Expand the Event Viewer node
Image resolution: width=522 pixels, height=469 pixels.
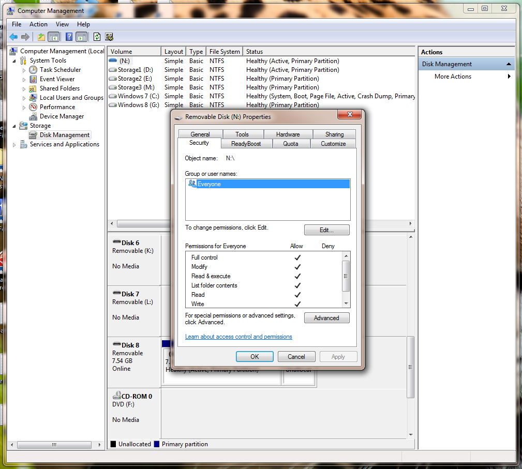pos(23,79)
